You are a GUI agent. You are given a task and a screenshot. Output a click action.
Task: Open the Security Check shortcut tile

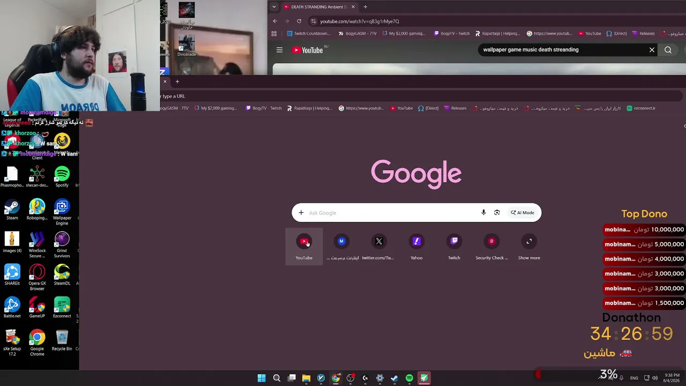coord(491,247)
